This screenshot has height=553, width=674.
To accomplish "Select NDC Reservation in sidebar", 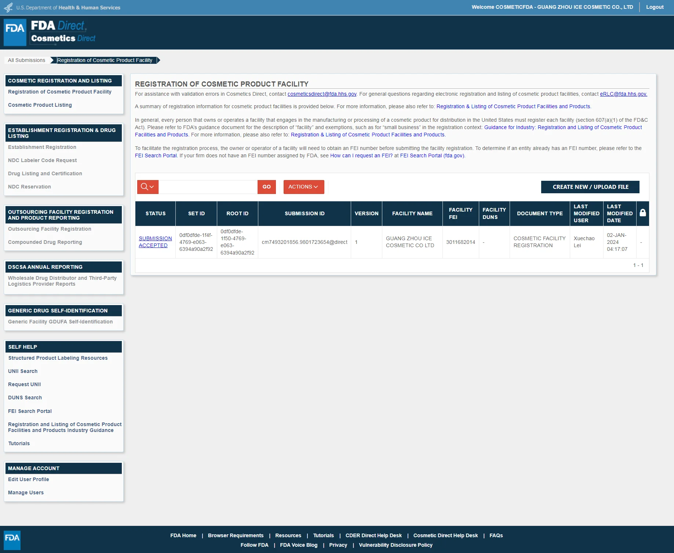I will 29,187.
